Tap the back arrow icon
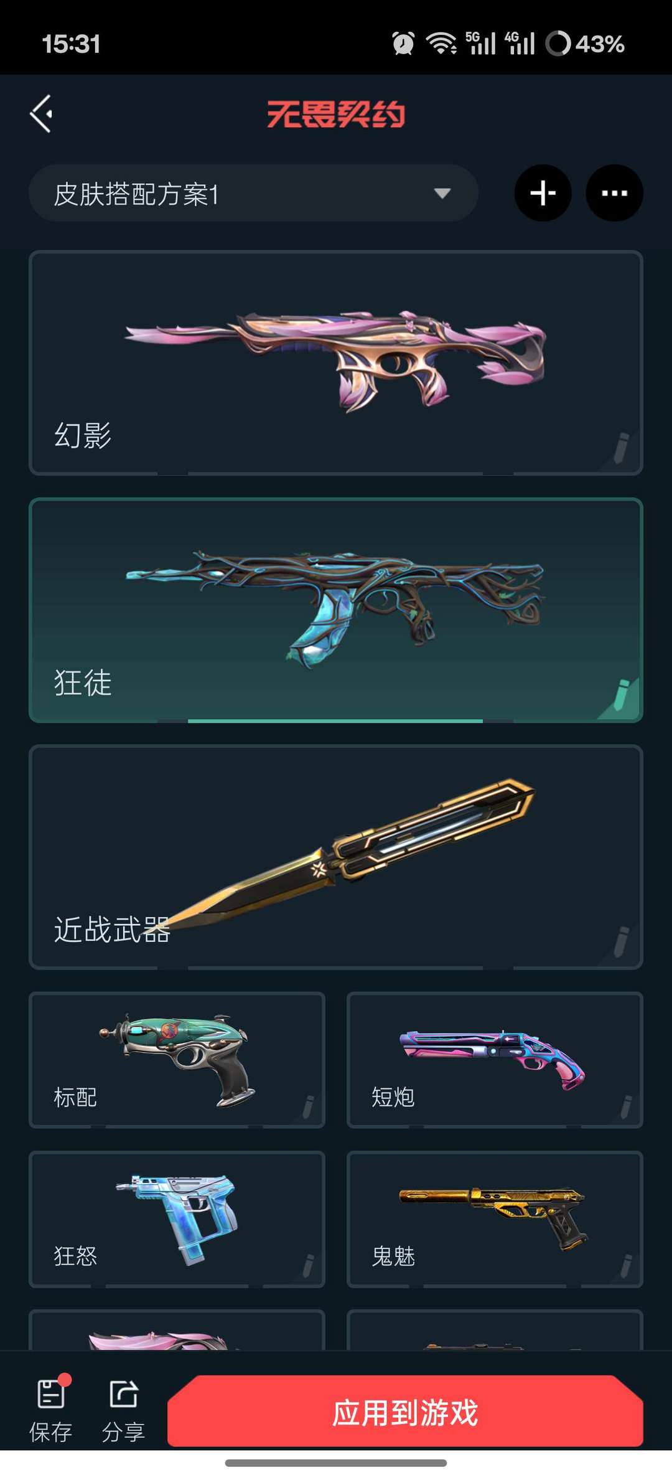 click(x=42, y=114)
